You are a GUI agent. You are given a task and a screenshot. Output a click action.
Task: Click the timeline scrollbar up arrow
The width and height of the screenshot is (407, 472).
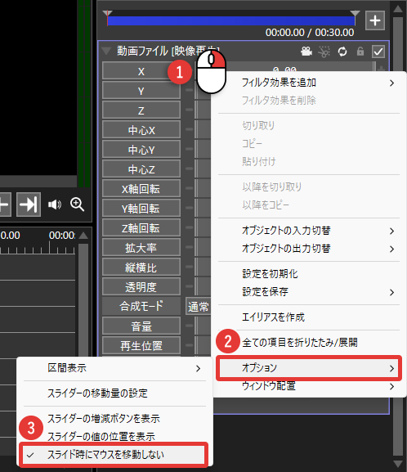tap(83, 236)
